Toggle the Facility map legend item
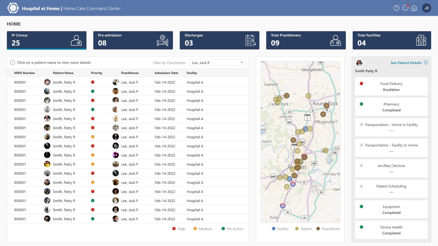Viewport: 438px width, 246px height. [x=280, y=229]
